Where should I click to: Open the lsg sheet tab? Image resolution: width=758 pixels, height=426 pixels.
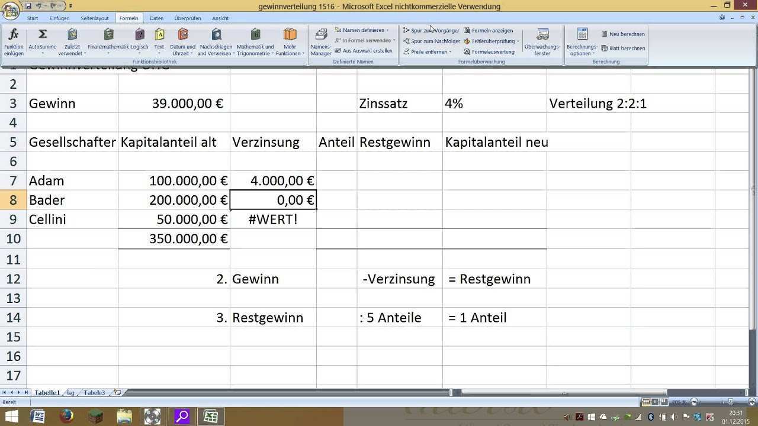(x=71, y=393)
